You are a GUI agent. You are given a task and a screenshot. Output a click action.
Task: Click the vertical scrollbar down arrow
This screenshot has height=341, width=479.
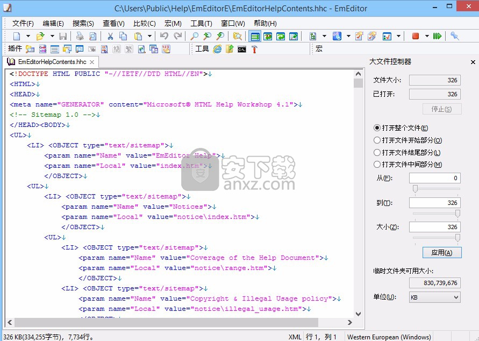(359, 314)
